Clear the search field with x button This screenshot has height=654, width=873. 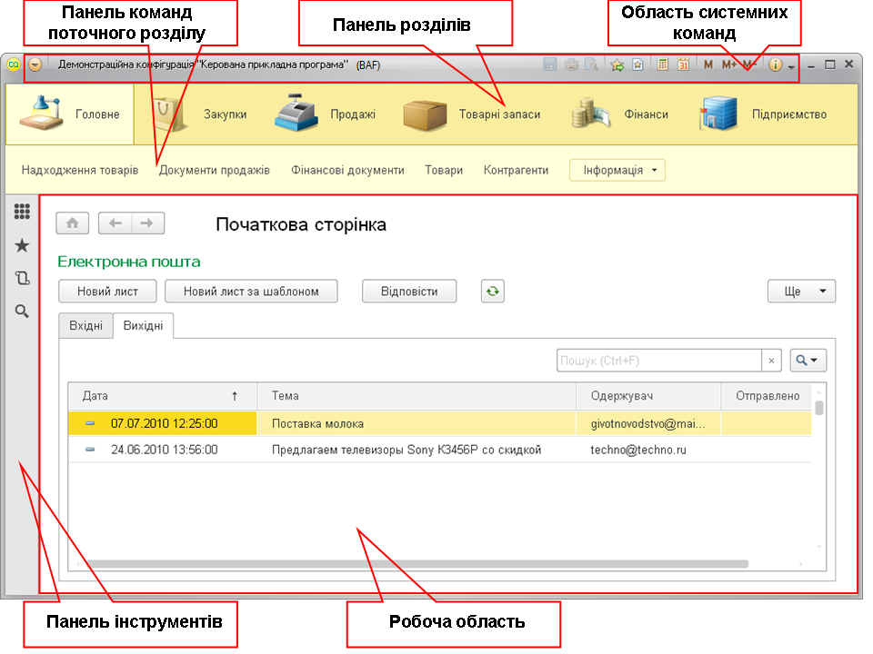771,361
